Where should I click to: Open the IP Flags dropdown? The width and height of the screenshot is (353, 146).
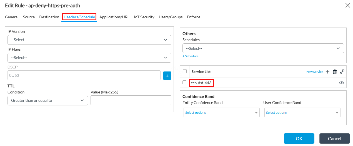(89, 58)
